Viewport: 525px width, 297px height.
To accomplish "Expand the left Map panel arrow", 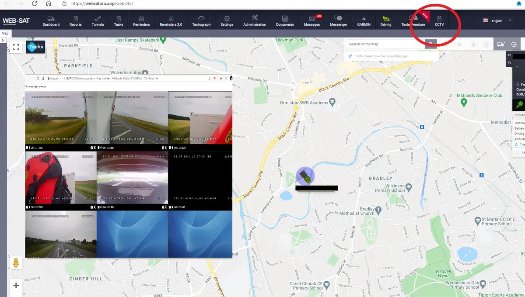I will (x=3, y=39).
